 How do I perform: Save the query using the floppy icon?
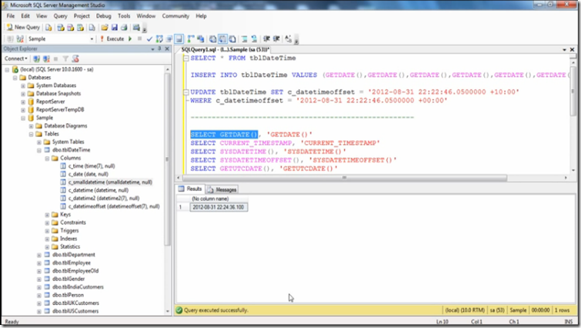tap(115, 28)
